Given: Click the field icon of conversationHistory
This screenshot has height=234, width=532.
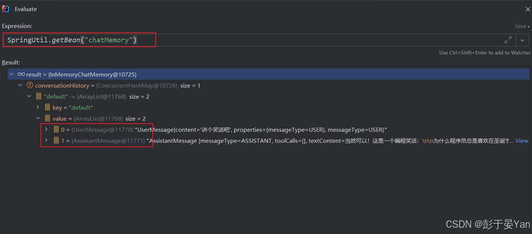Looking at the screenshot, I should point(30,85).
